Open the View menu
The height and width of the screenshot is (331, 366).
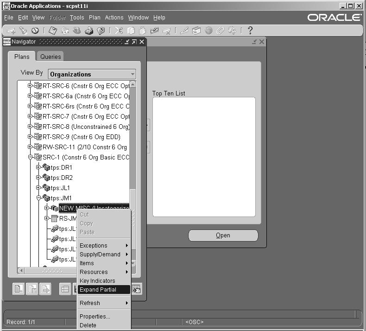(x=38, y=18)
